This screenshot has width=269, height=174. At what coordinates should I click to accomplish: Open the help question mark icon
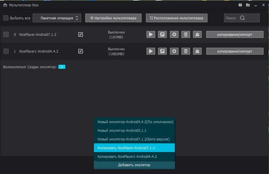click(240, 5)
